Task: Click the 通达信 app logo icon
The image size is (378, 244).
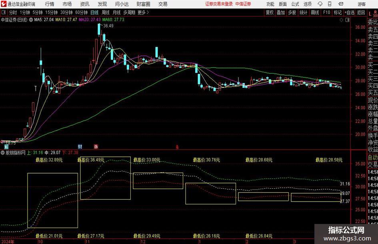Action: tap(4, 4)
